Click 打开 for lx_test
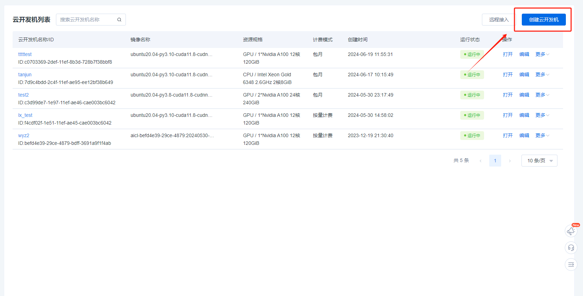The width and height of the screenshot is (583, 296). 508,115
